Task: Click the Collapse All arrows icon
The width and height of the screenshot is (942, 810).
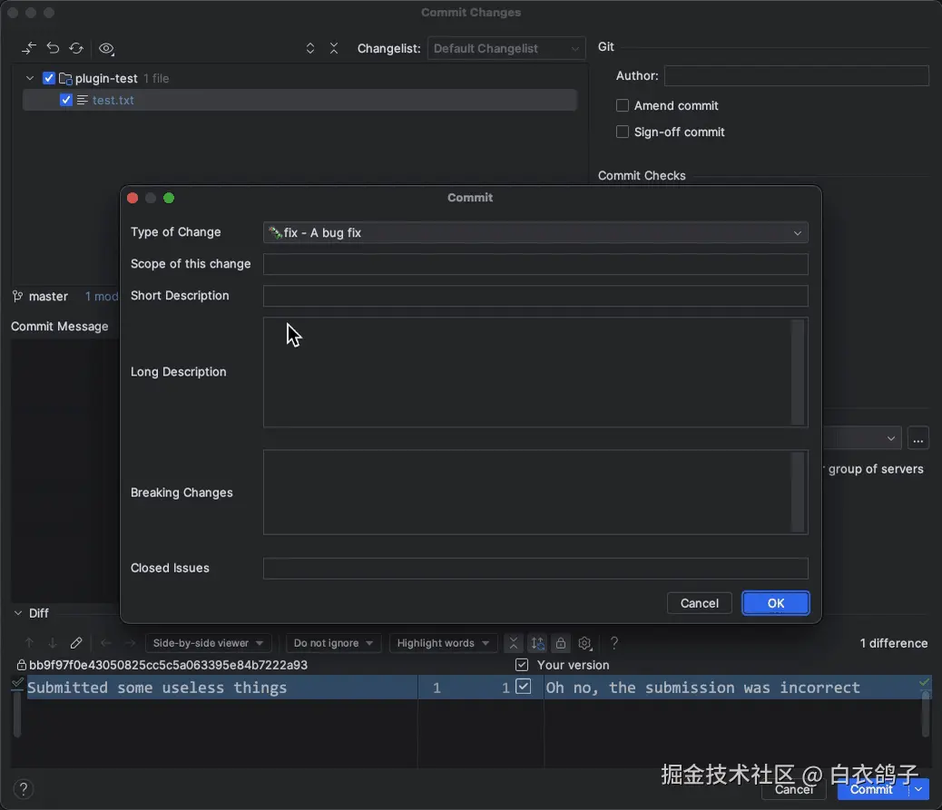Action: pyautogui.click(x=334, y=48)
